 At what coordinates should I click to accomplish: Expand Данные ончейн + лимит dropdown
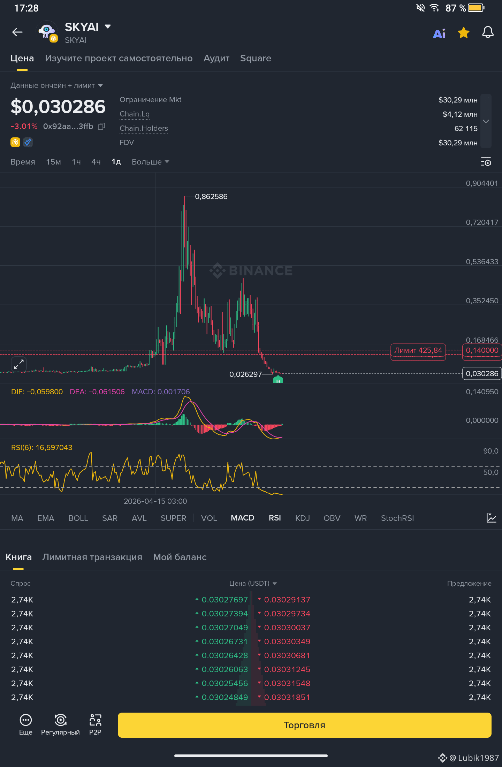[56, 85]
